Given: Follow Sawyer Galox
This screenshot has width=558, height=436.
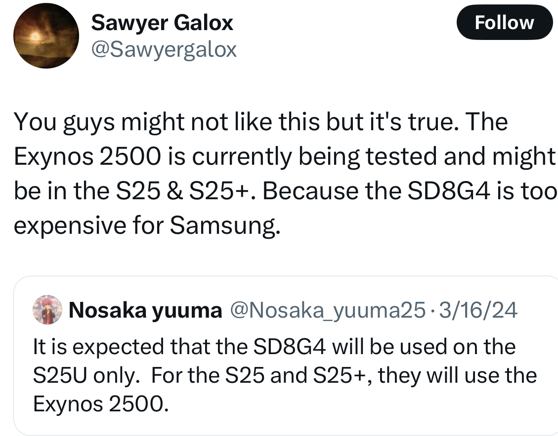Looking at the screenshot, I should pyautogui.click(x=504, y=23).
